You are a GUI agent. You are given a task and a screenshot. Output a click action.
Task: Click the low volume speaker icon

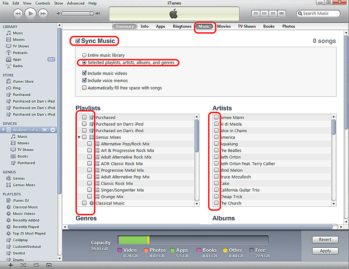(x=58, y=14)
